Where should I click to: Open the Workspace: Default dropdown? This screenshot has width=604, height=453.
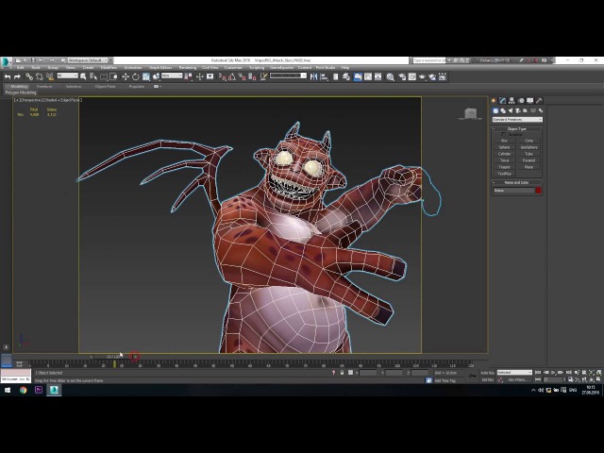(88, 60)
